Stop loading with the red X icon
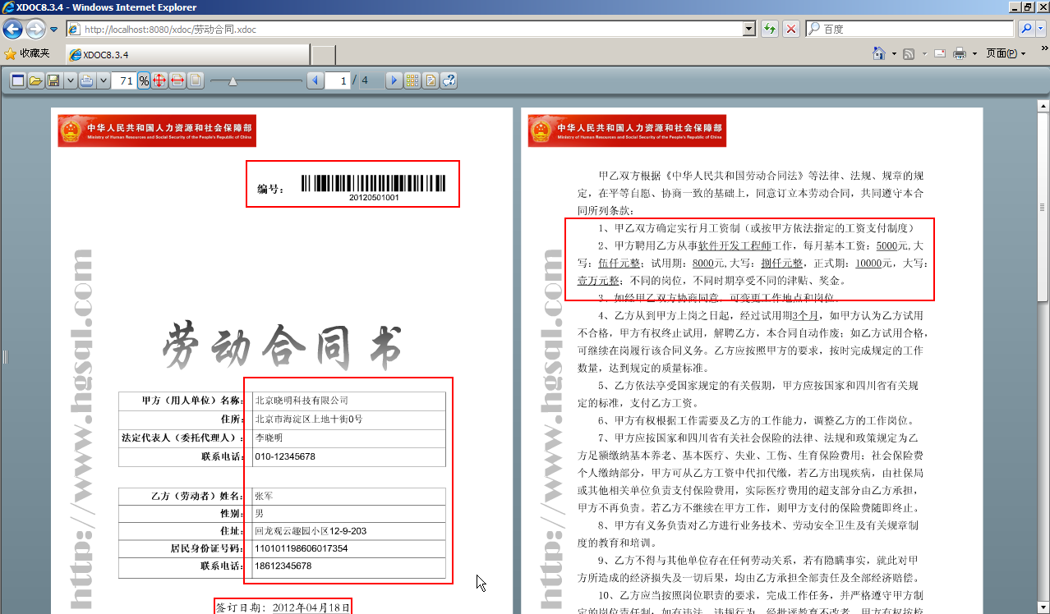This screenshot has width=1050, height=614. (x=791, y=29)
